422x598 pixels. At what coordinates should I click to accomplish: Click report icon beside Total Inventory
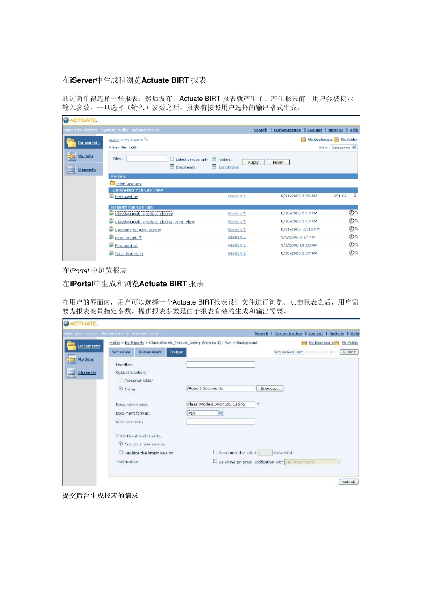(111, 253)
